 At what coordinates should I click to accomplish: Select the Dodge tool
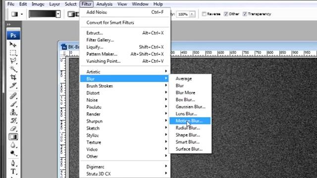tap(13, 153)
